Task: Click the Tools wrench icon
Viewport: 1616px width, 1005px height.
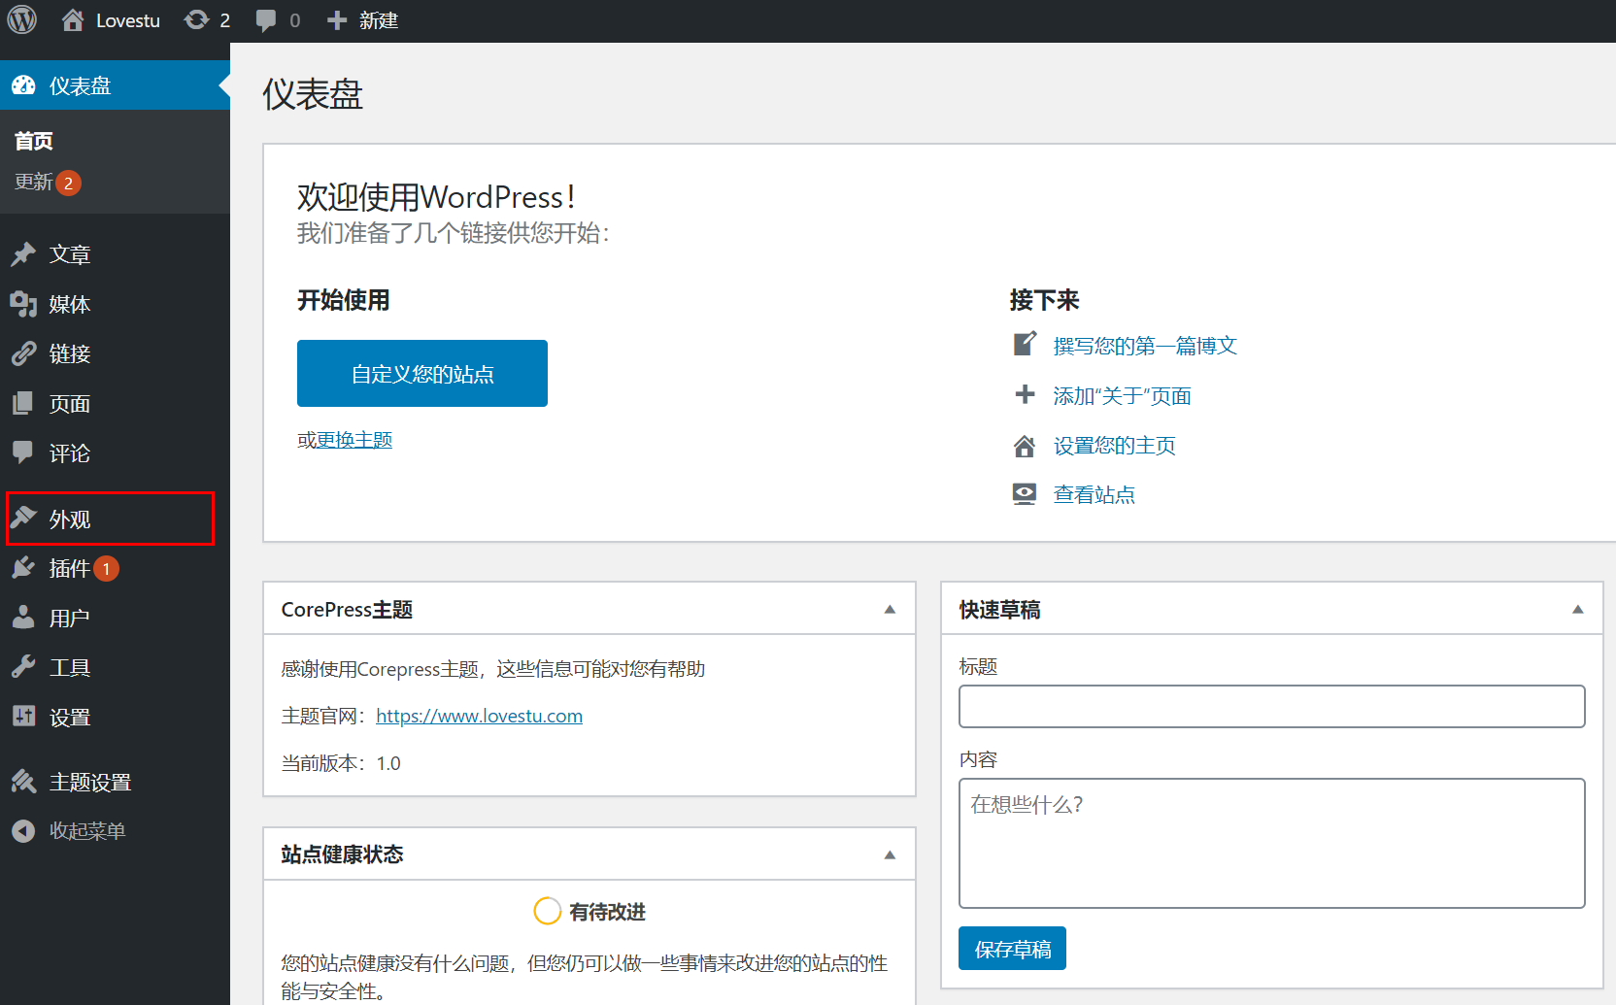Action: 23,667
